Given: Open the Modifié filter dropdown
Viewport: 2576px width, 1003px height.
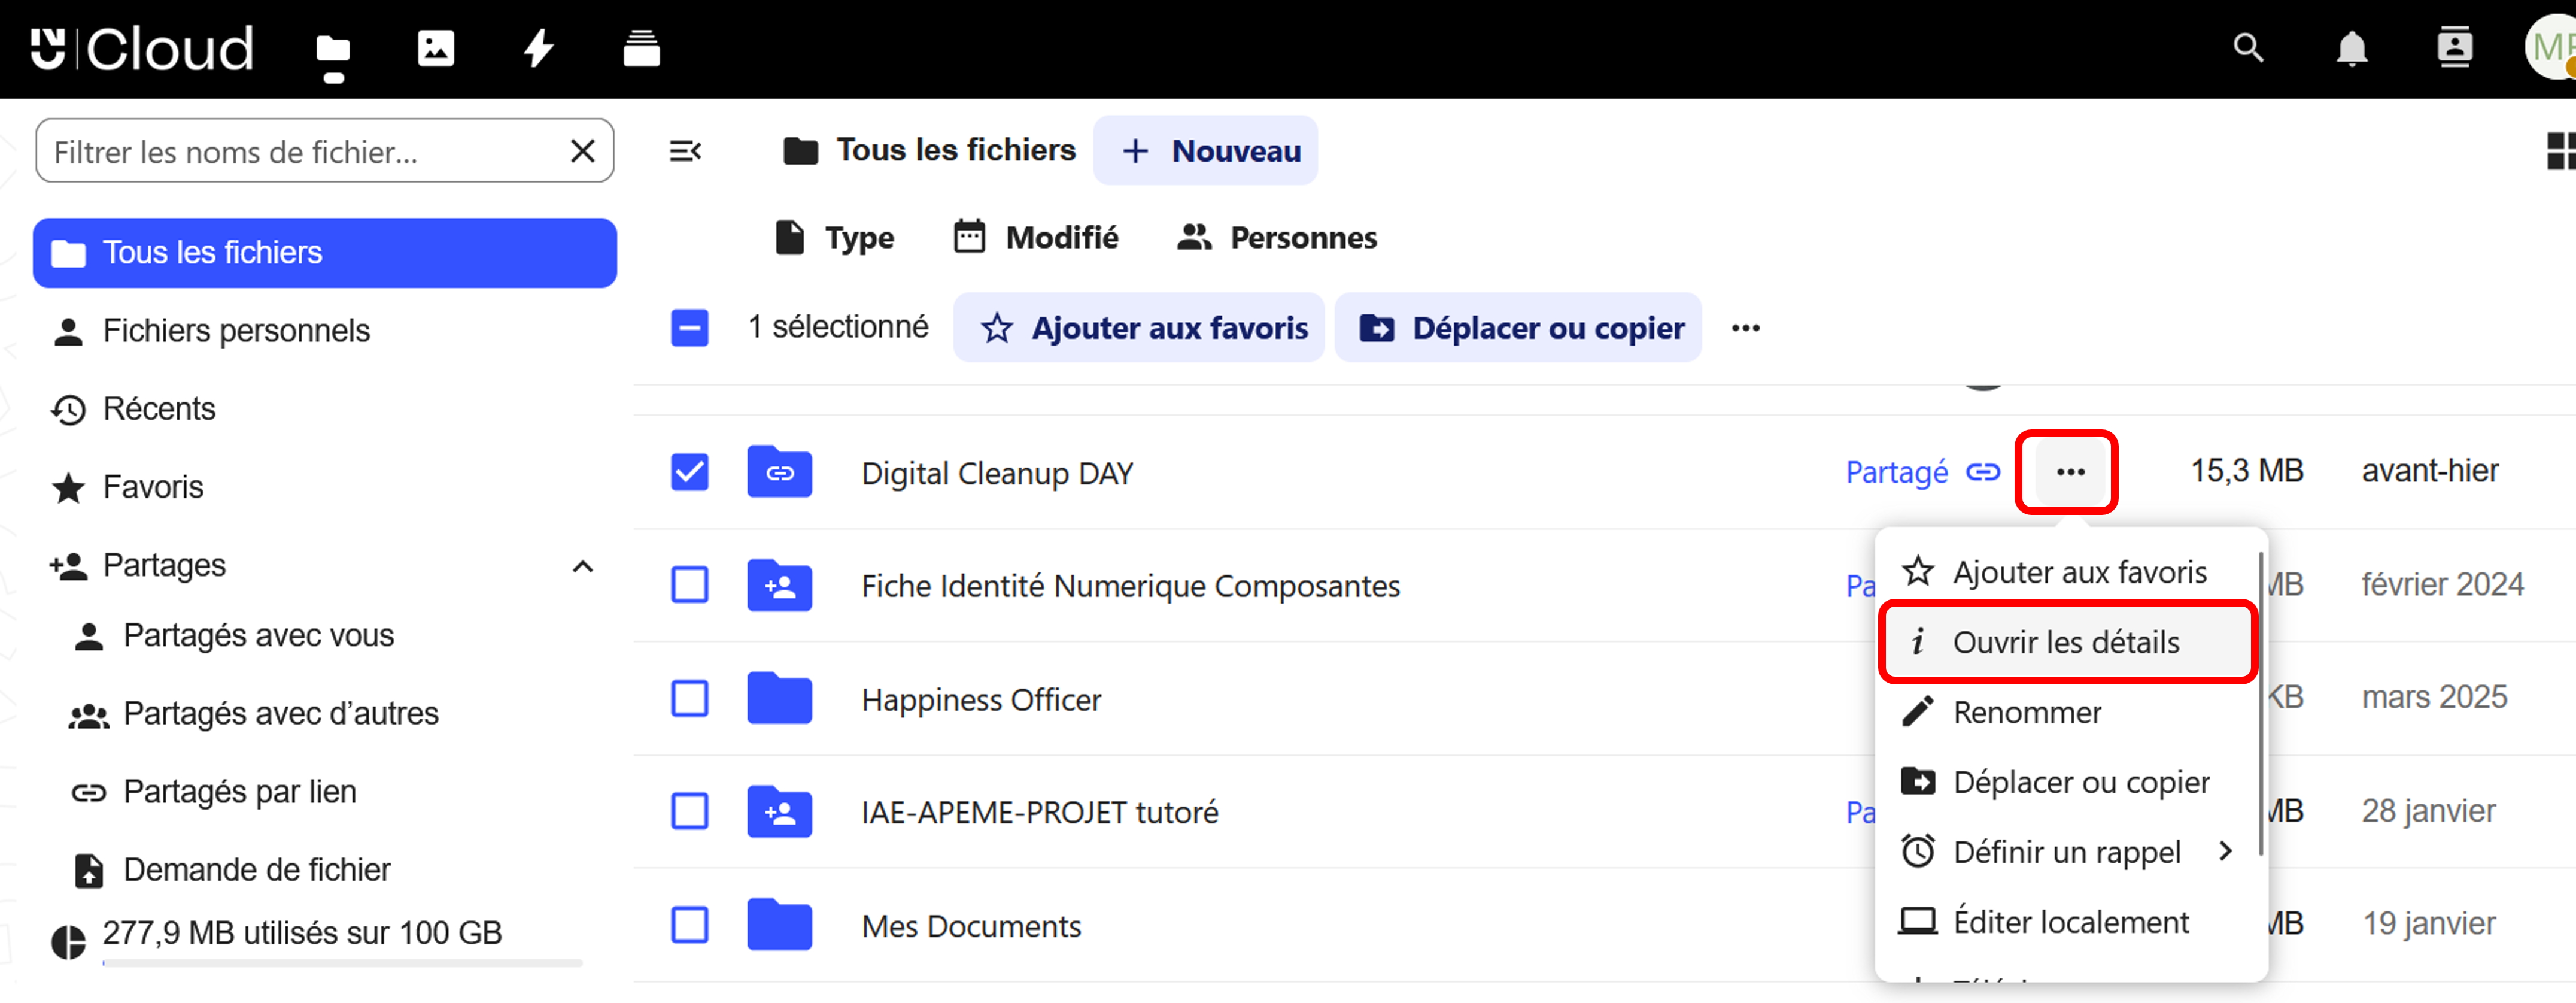Looking at the screenshot, I should tap(1036, 238).
